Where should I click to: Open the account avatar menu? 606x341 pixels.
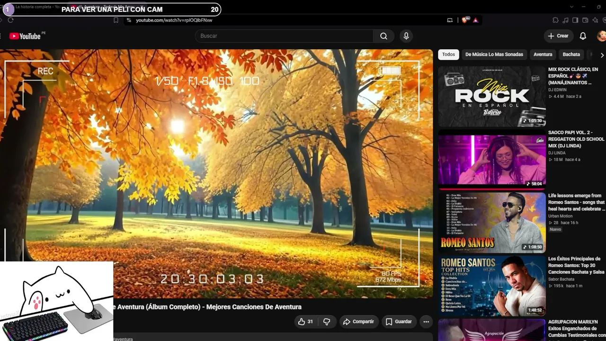pos(602,36)
